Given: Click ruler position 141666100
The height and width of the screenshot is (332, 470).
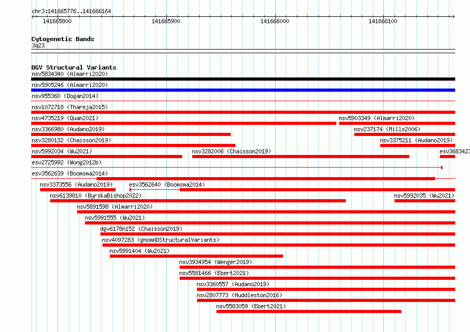Looking at the screenshot, I should [x=383, y=21].
